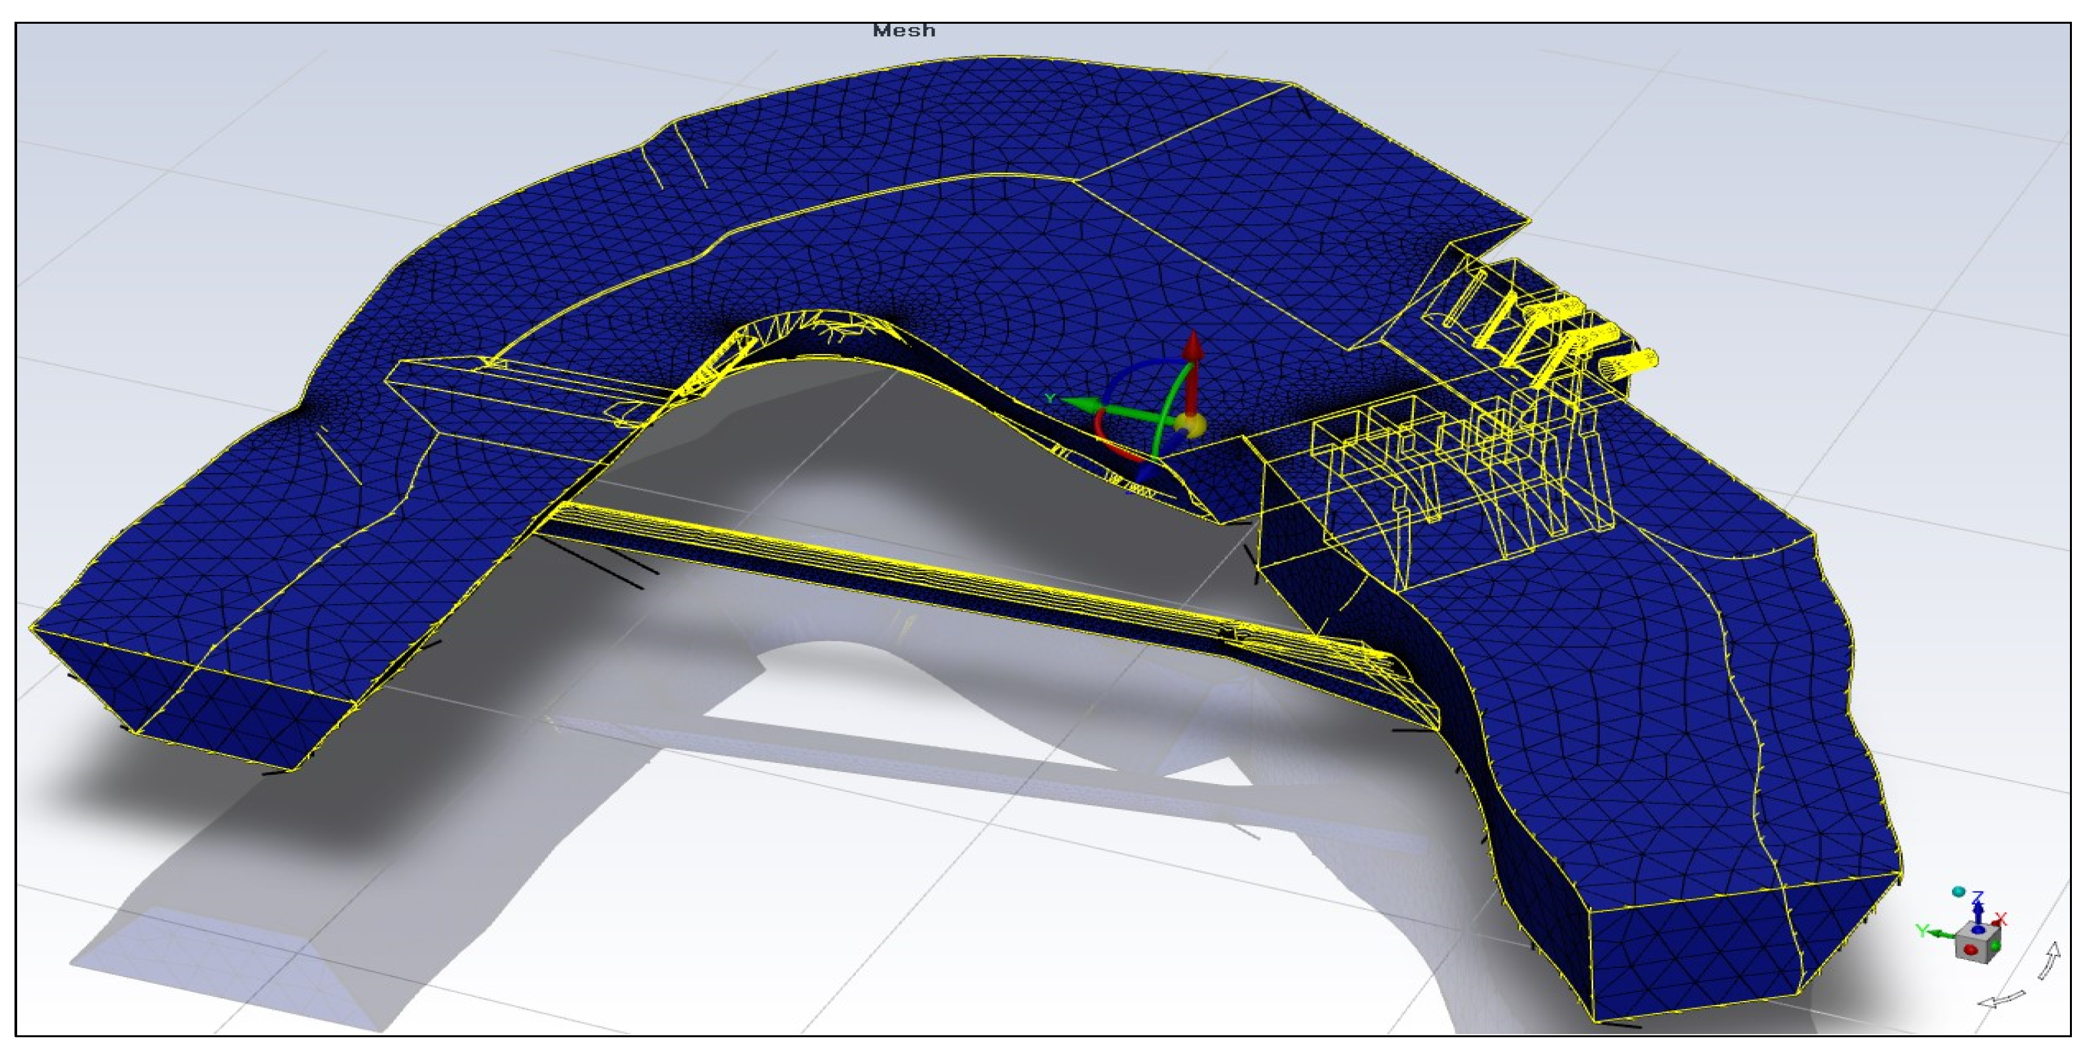
Task: Select the blue downward manipulator arrow
Action: pyautogui.click(x=1147, y=471)
